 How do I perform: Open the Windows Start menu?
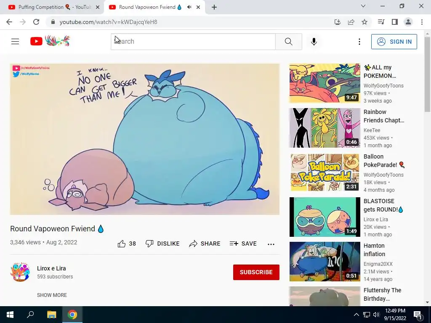click(x=10, y=315)
